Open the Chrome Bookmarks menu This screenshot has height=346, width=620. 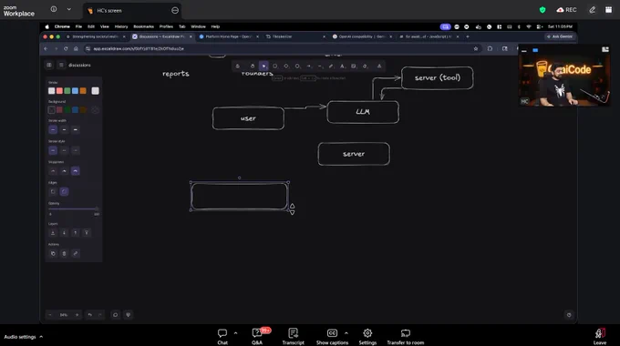point(143,26)
